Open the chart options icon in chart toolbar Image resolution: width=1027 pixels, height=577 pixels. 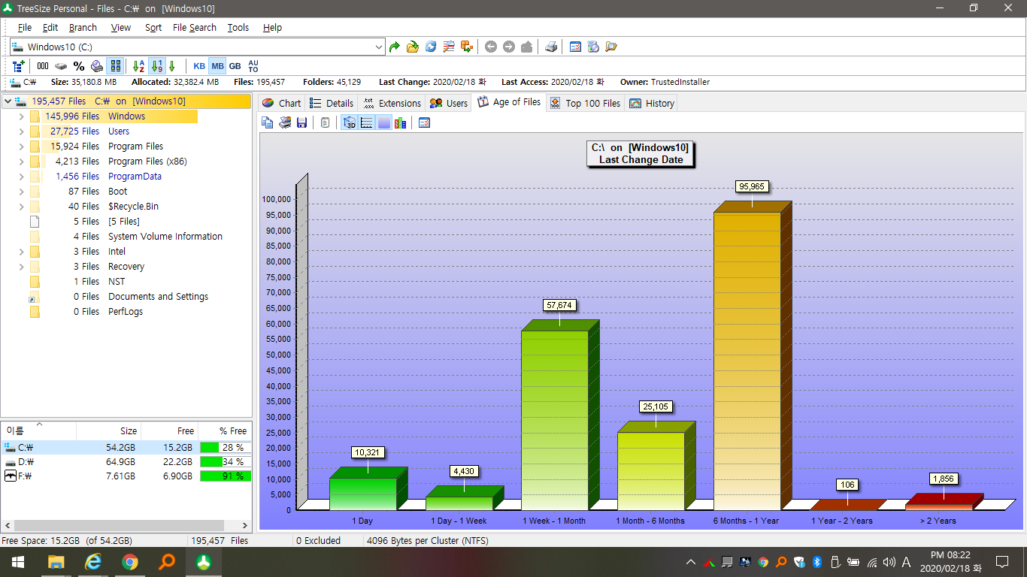(424, 122)
